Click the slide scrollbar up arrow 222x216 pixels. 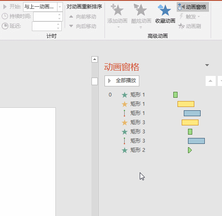click(x=94, y=59)
